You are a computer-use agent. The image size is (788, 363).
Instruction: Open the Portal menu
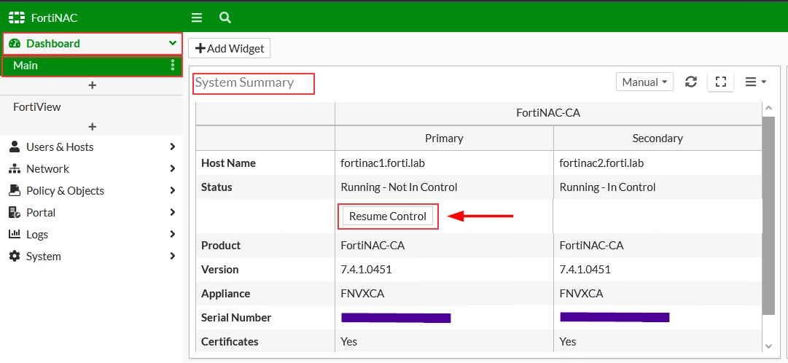click(x=91, y=213)
